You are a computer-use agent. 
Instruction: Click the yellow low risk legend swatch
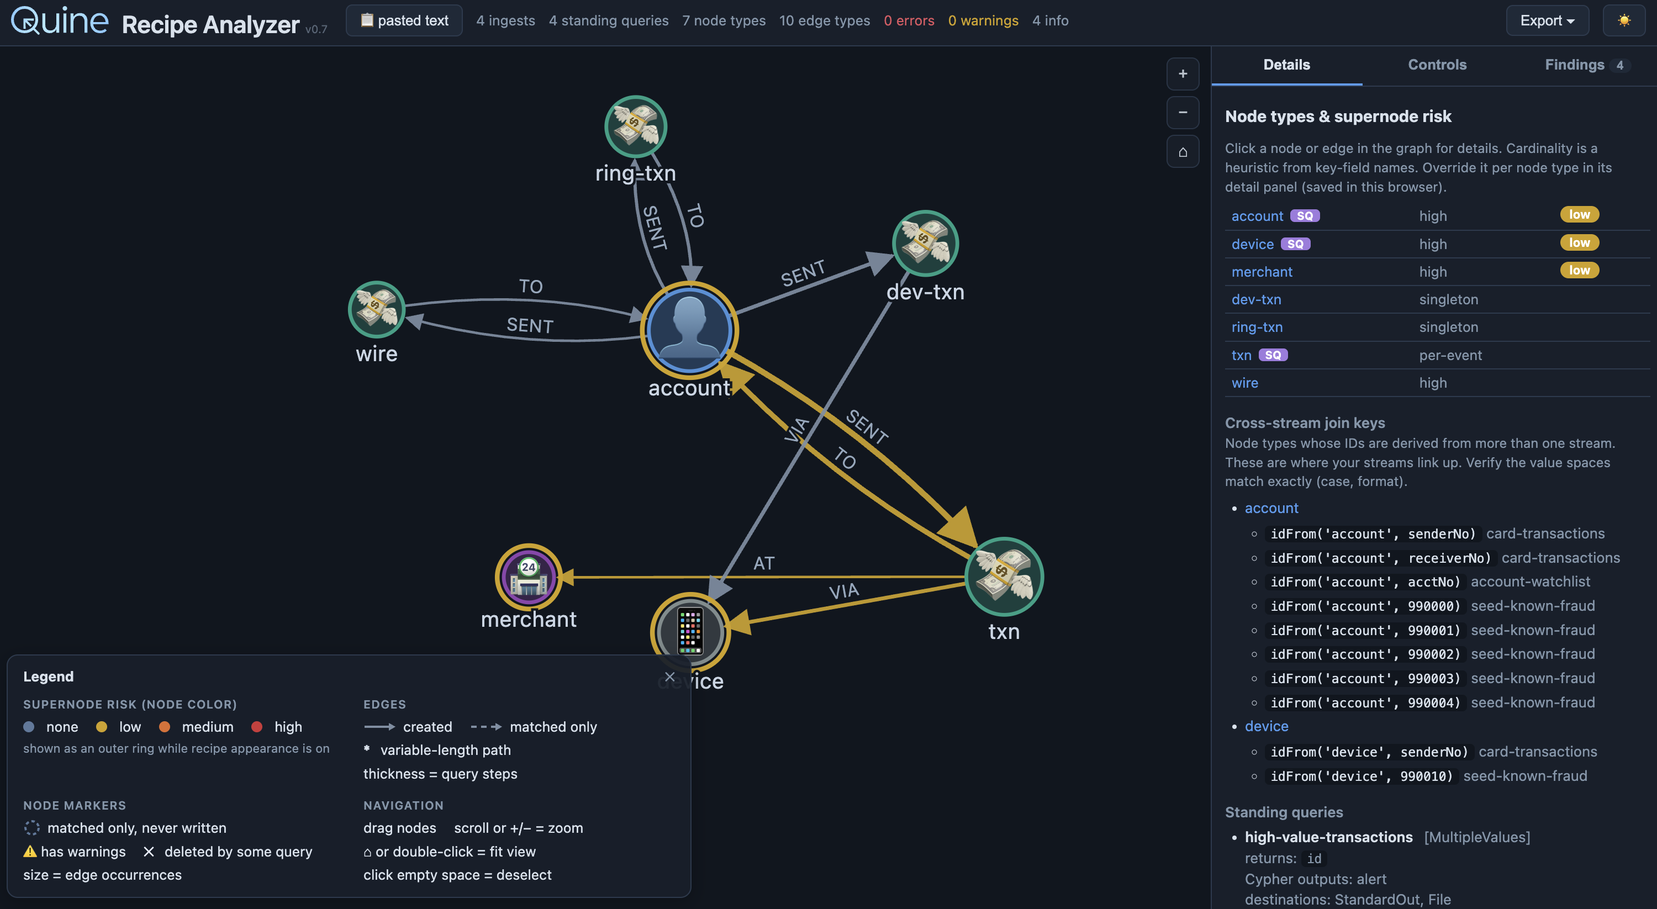[x=101, y=727]
